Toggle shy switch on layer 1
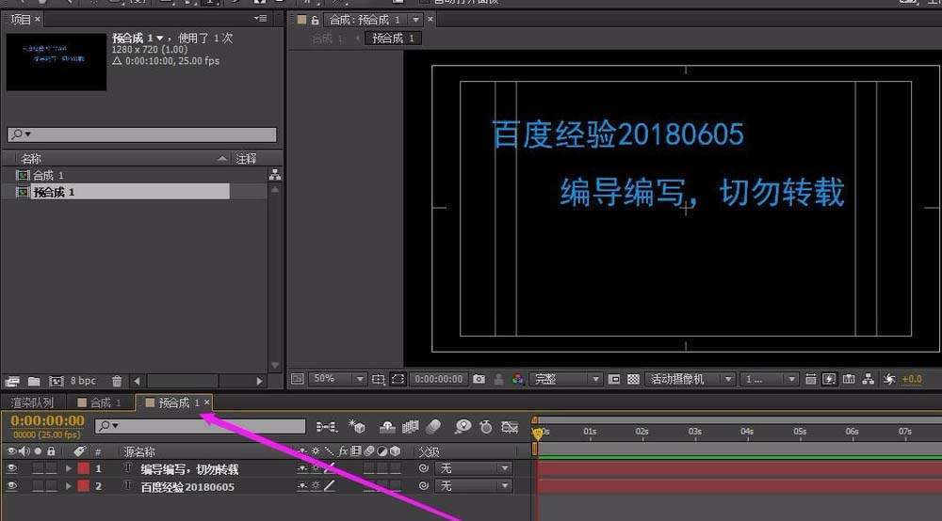 (302, 468)
